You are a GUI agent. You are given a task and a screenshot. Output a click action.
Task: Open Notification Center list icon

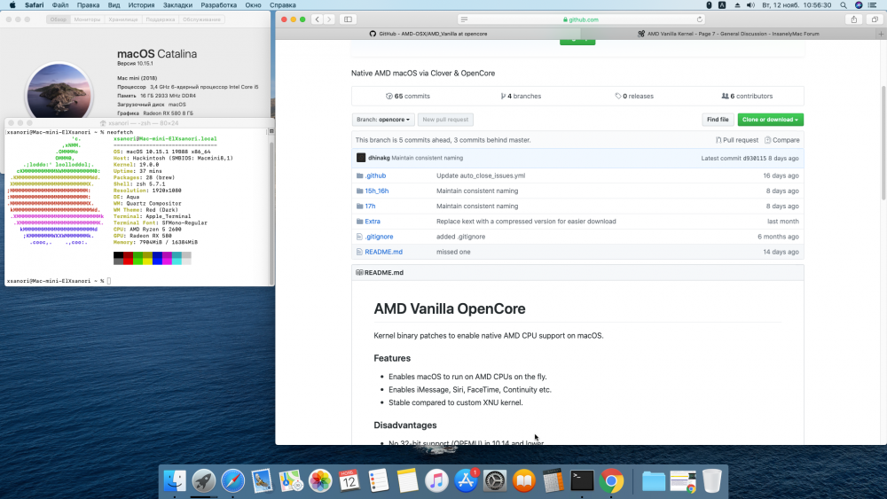click(x=874, y=5)
